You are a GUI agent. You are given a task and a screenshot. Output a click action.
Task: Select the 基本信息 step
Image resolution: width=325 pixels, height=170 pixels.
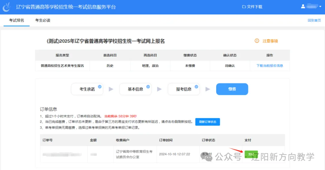pyautogui.click(x=135, y=89)
